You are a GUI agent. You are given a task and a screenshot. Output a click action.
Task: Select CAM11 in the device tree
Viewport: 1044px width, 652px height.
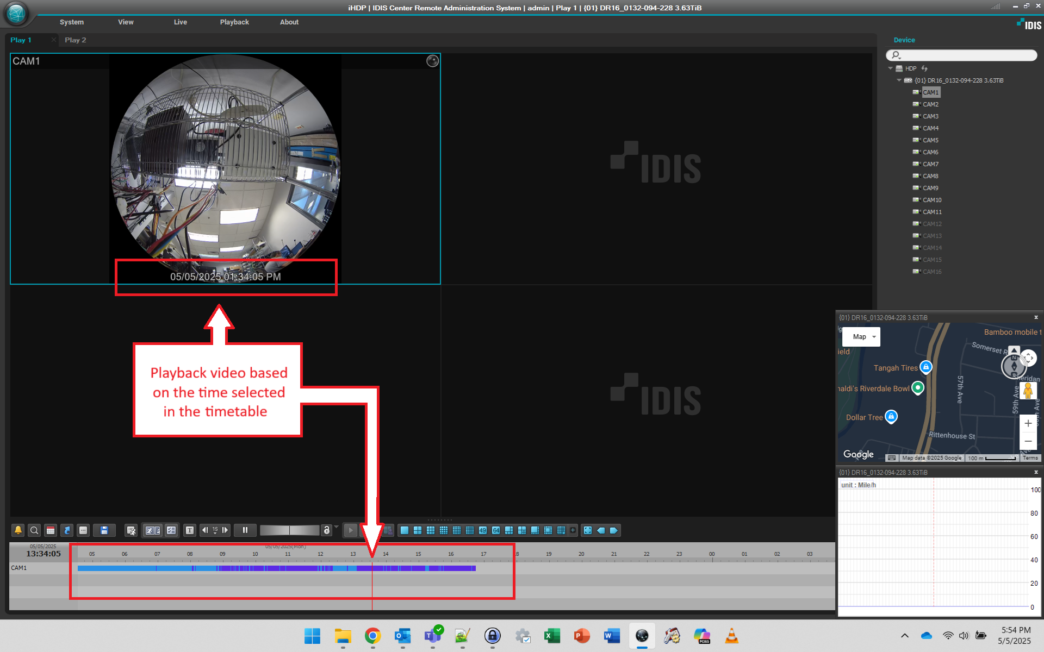pos(932,212)
